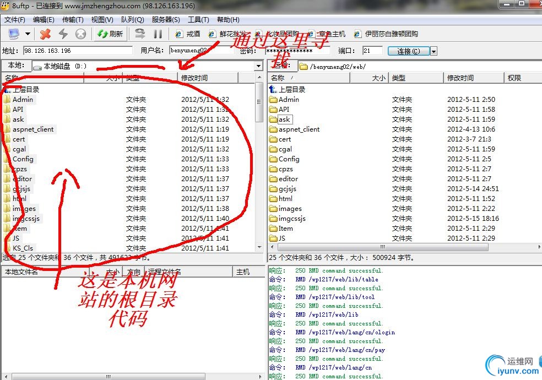This screenshot has height=380, width=542.
Task: Open the 伊丽莎白雅顿团购 bookmark link
Action: click(x=386, y=34)
